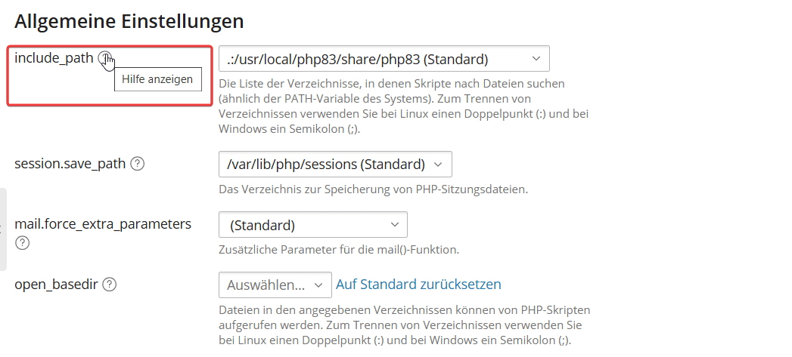Click the session.save_path label text
The height and width of the screenshot is (357, 792).
[70, 164]
